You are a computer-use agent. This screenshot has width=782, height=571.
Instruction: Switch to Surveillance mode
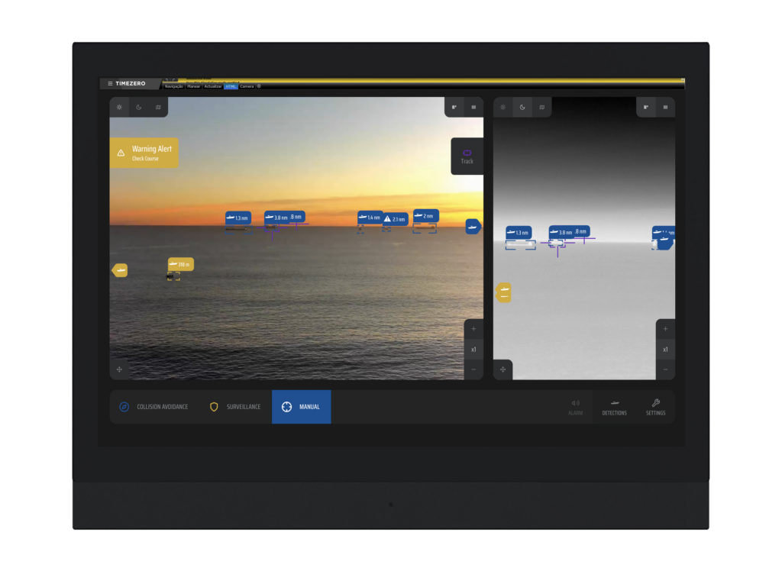[235, 407]
